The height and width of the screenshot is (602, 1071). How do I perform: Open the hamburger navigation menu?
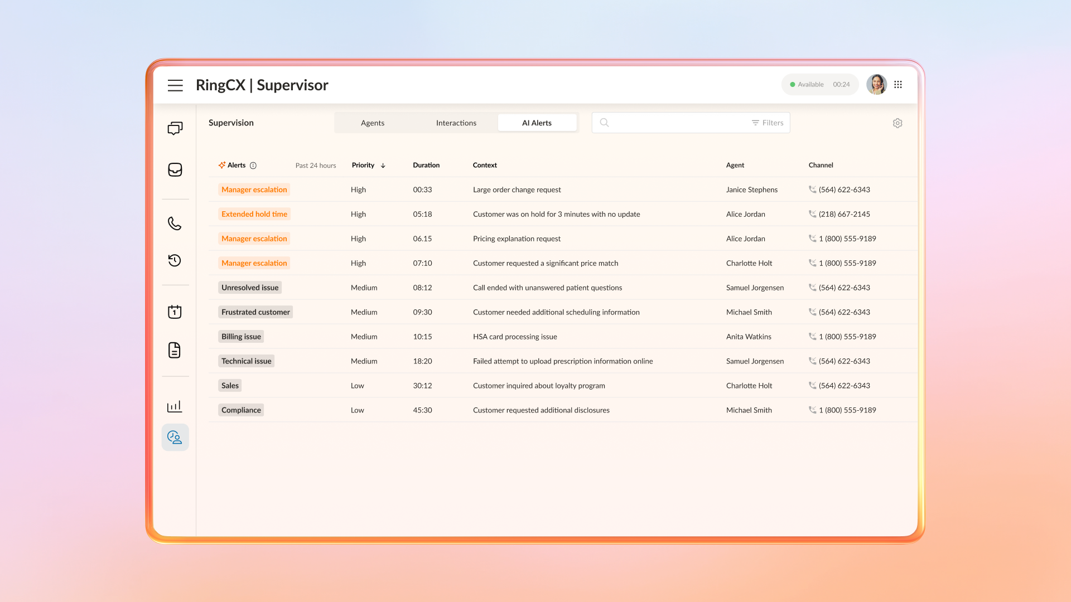(175, 85)
